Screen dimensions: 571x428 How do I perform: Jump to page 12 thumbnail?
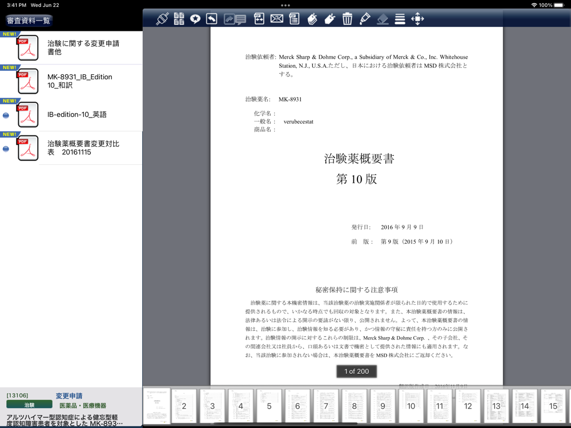click(x=468, y=406)
